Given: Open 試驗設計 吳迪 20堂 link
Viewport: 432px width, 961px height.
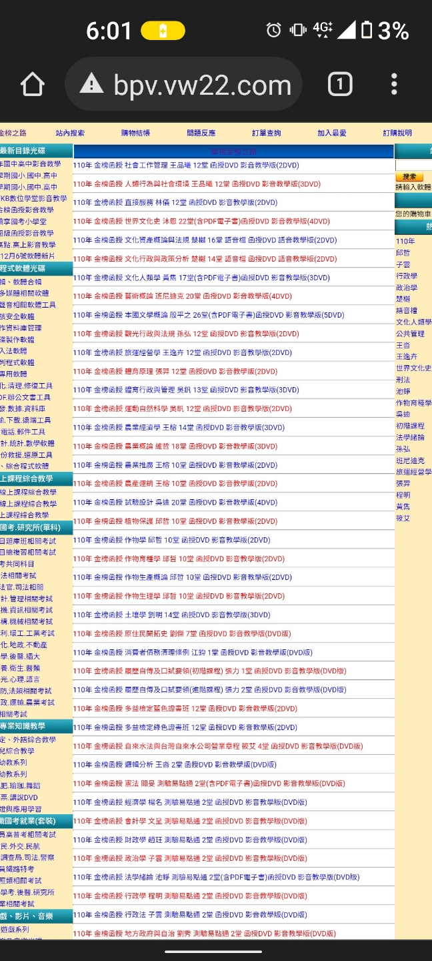Looking at the screenshot, I should click(x=175, y=503).
